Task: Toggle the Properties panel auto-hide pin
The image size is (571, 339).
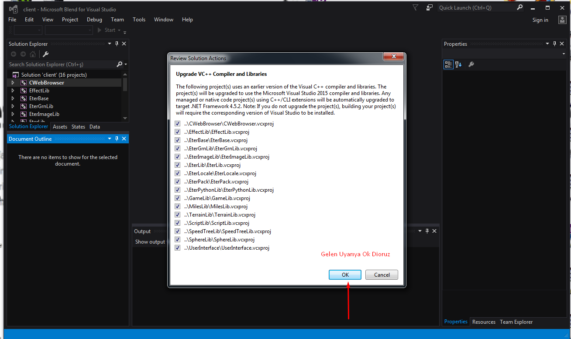Action: (x=555, y=44)
